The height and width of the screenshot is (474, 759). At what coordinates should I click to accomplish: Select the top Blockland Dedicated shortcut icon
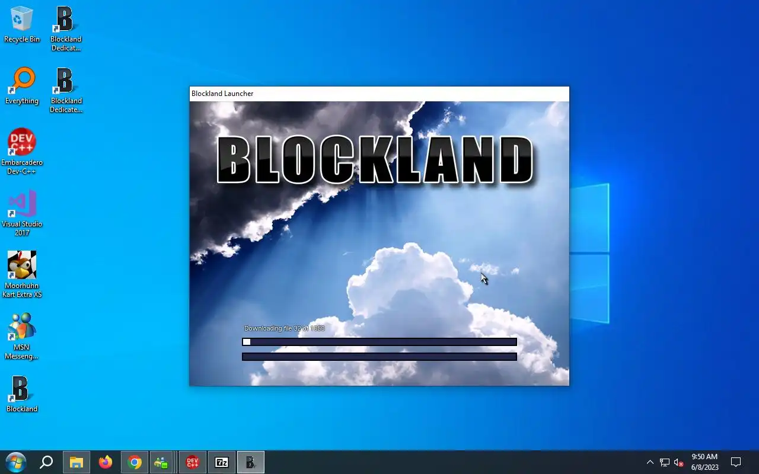pyautogui.click(x=66, y=28)
